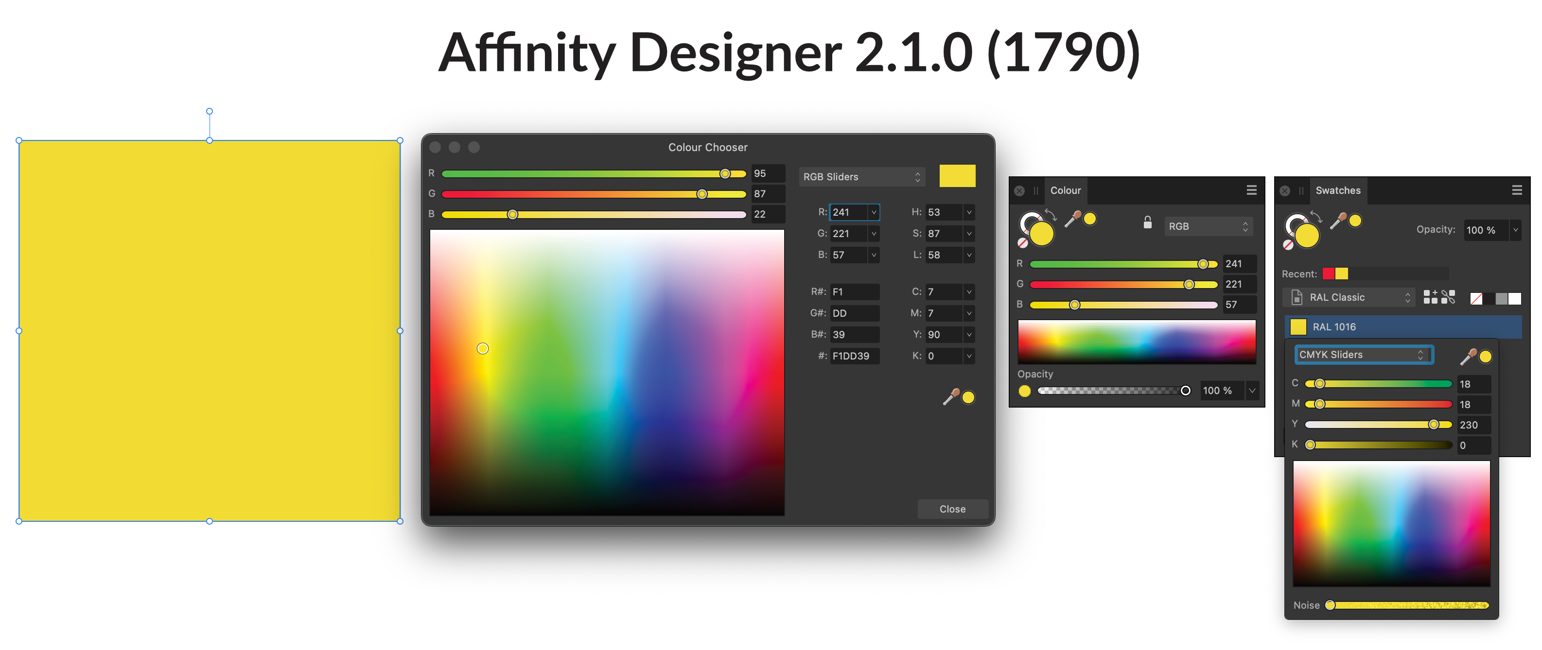Click the yellow preview swatch in Colour Chooser
The width and height of the screenshot is (1542, 650).
(957, 176)
